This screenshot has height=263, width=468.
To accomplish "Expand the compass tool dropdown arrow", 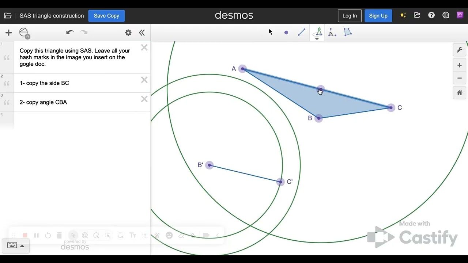I will [x=317, y=39].
